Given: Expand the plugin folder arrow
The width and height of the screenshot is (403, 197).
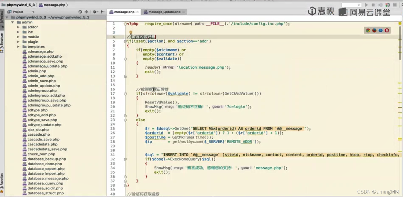Looking at the screenshot, I should (18, 42).
